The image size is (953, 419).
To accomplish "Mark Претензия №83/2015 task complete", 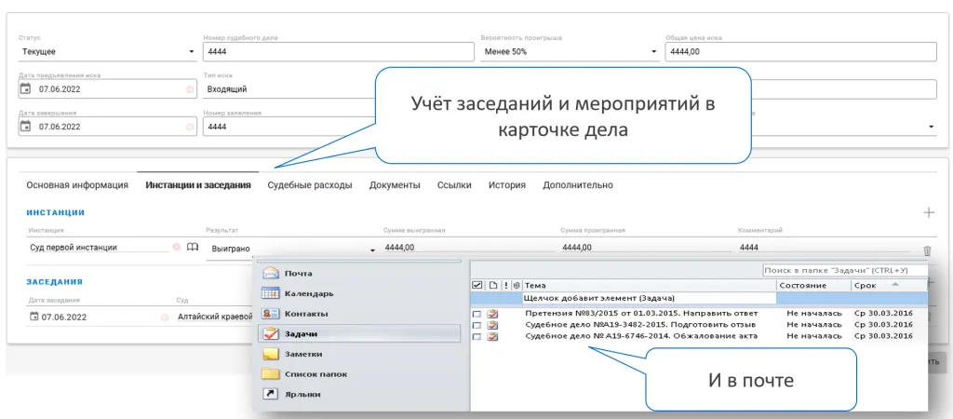I will (x=477, y=314).
